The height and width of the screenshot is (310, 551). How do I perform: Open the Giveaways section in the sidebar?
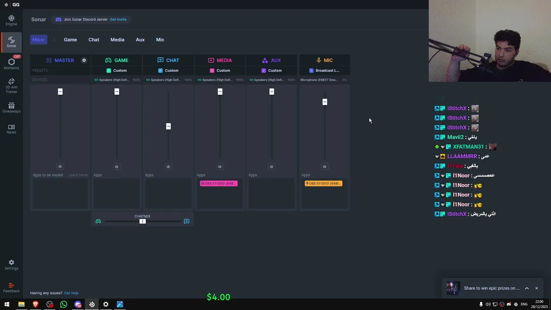[11, 108]
